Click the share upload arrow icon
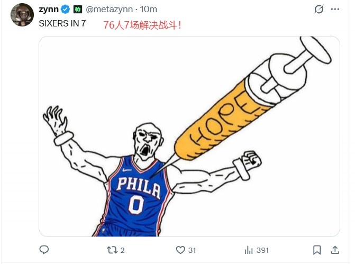Image resolution: width=355 pixels, height=264 pixels. (x=335, y=250)
